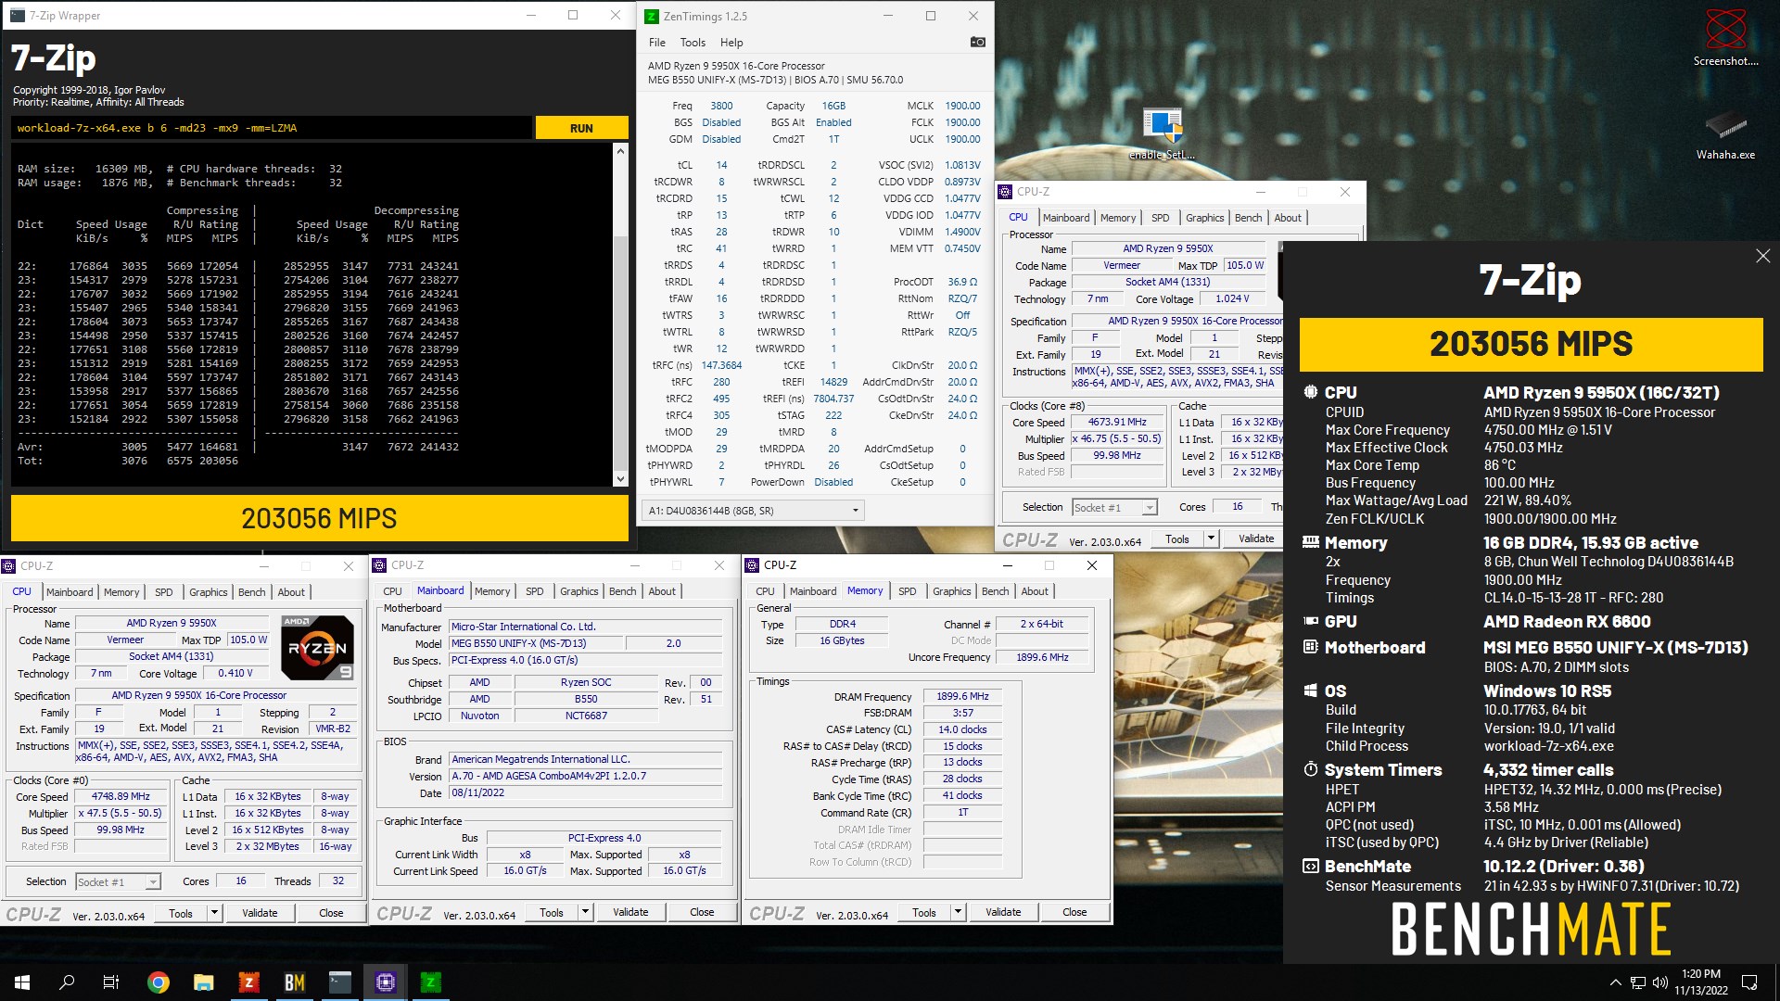Open volume control tray icon
This screenshot has height=1001, width=1780.
[1659, 982]
